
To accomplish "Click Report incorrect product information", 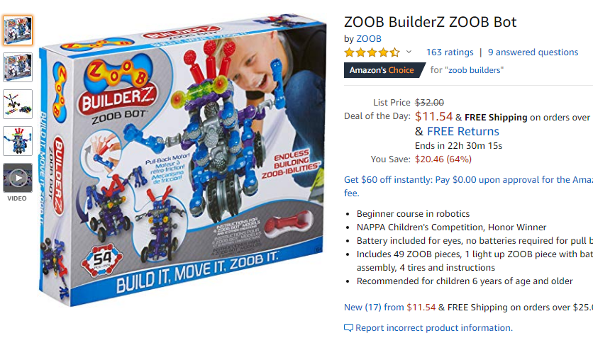I will (434, 328).
